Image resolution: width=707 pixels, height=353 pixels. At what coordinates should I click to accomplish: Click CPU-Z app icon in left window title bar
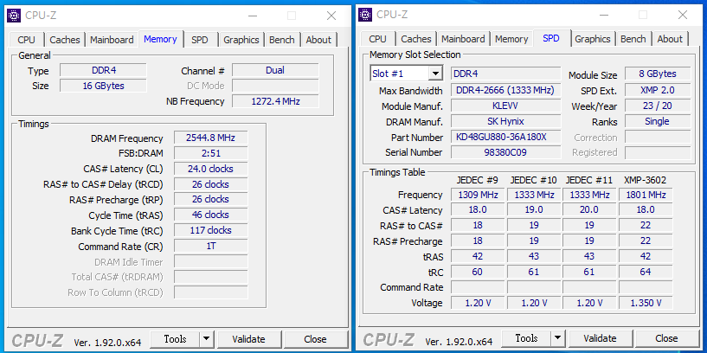coord(14,16)
